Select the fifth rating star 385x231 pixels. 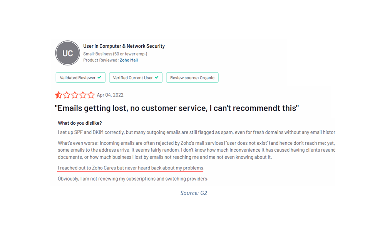(x=91, y=95)
